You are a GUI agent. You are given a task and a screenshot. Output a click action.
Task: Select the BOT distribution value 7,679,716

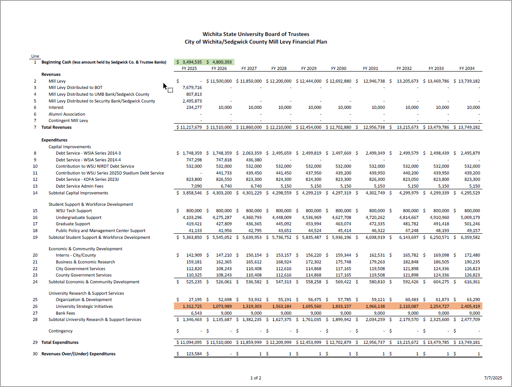[x=192, y=88]
